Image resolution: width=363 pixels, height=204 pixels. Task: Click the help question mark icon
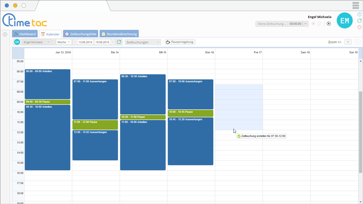coord(359,14)
